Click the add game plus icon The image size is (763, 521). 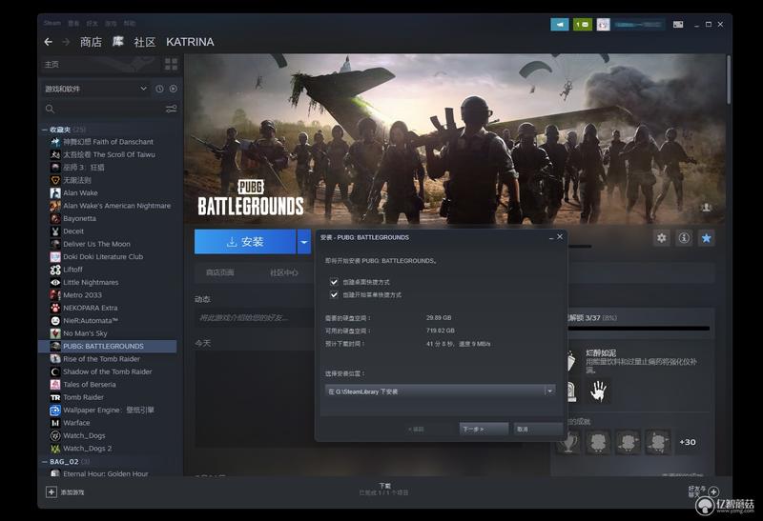coord(52,491)
